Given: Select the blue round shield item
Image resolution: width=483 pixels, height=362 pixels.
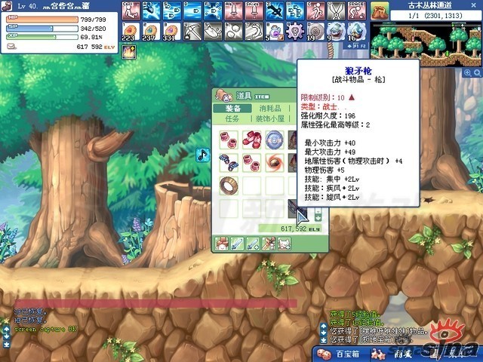Looking at the screenshot, I should (x=274, y=140).
